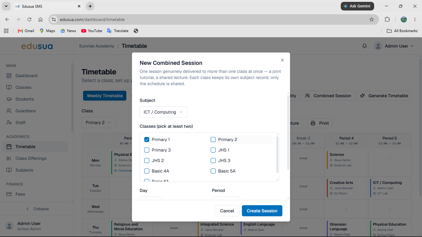Open the browser extensions icon
Image resolution: width=422 pixels, height=237 pixels.
pyautogui.click(x=387, y=19)
